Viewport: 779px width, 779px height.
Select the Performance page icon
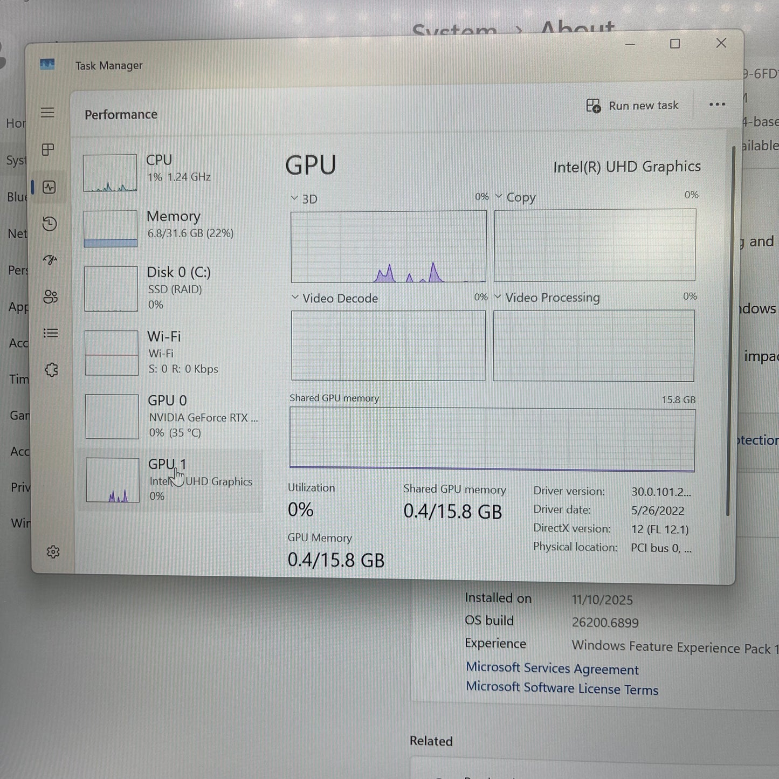click(x=50, y=188)
